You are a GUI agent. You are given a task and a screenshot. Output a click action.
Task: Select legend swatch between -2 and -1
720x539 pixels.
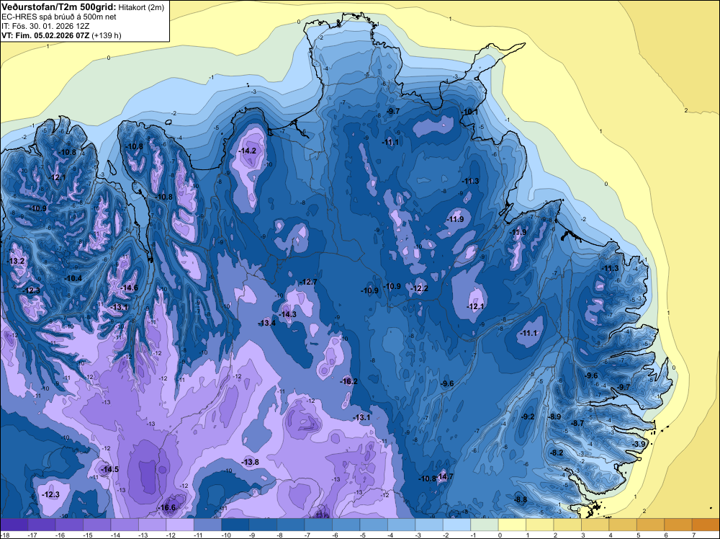[x=457, y=525]
